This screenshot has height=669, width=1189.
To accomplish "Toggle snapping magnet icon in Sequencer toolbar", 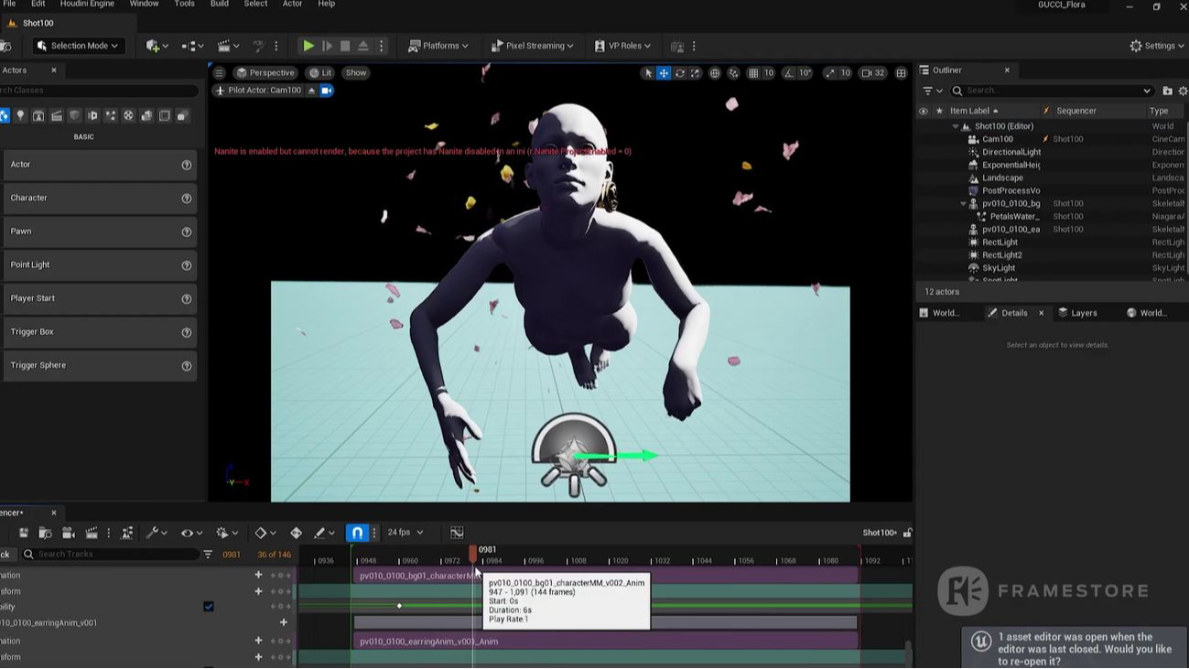I will point(356,532).
